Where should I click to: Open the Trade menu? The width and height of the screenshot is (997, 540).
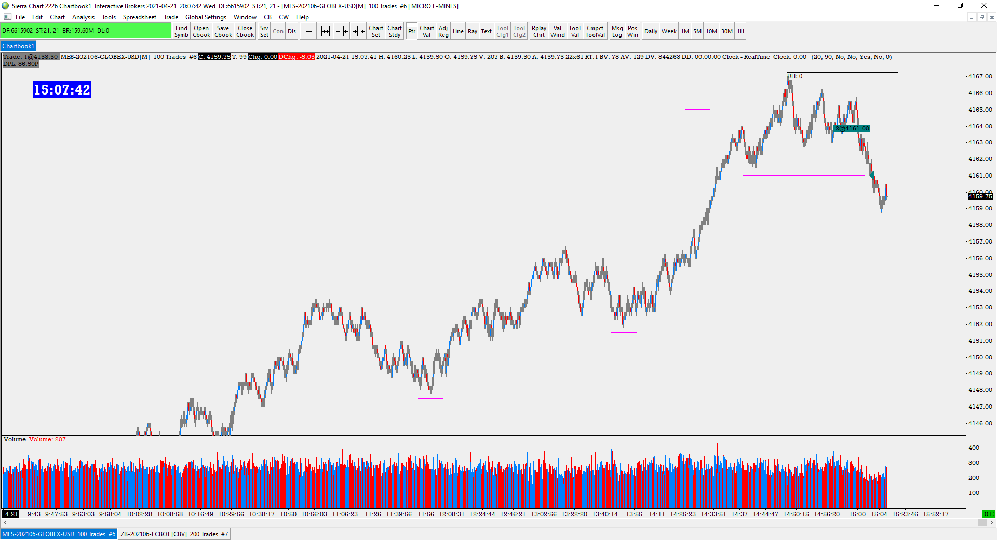coord(171,17)
